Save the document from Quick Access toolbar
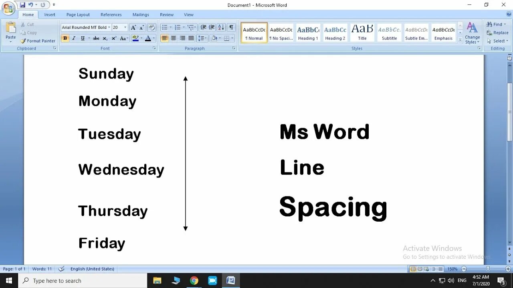 [x=22, y=5]
